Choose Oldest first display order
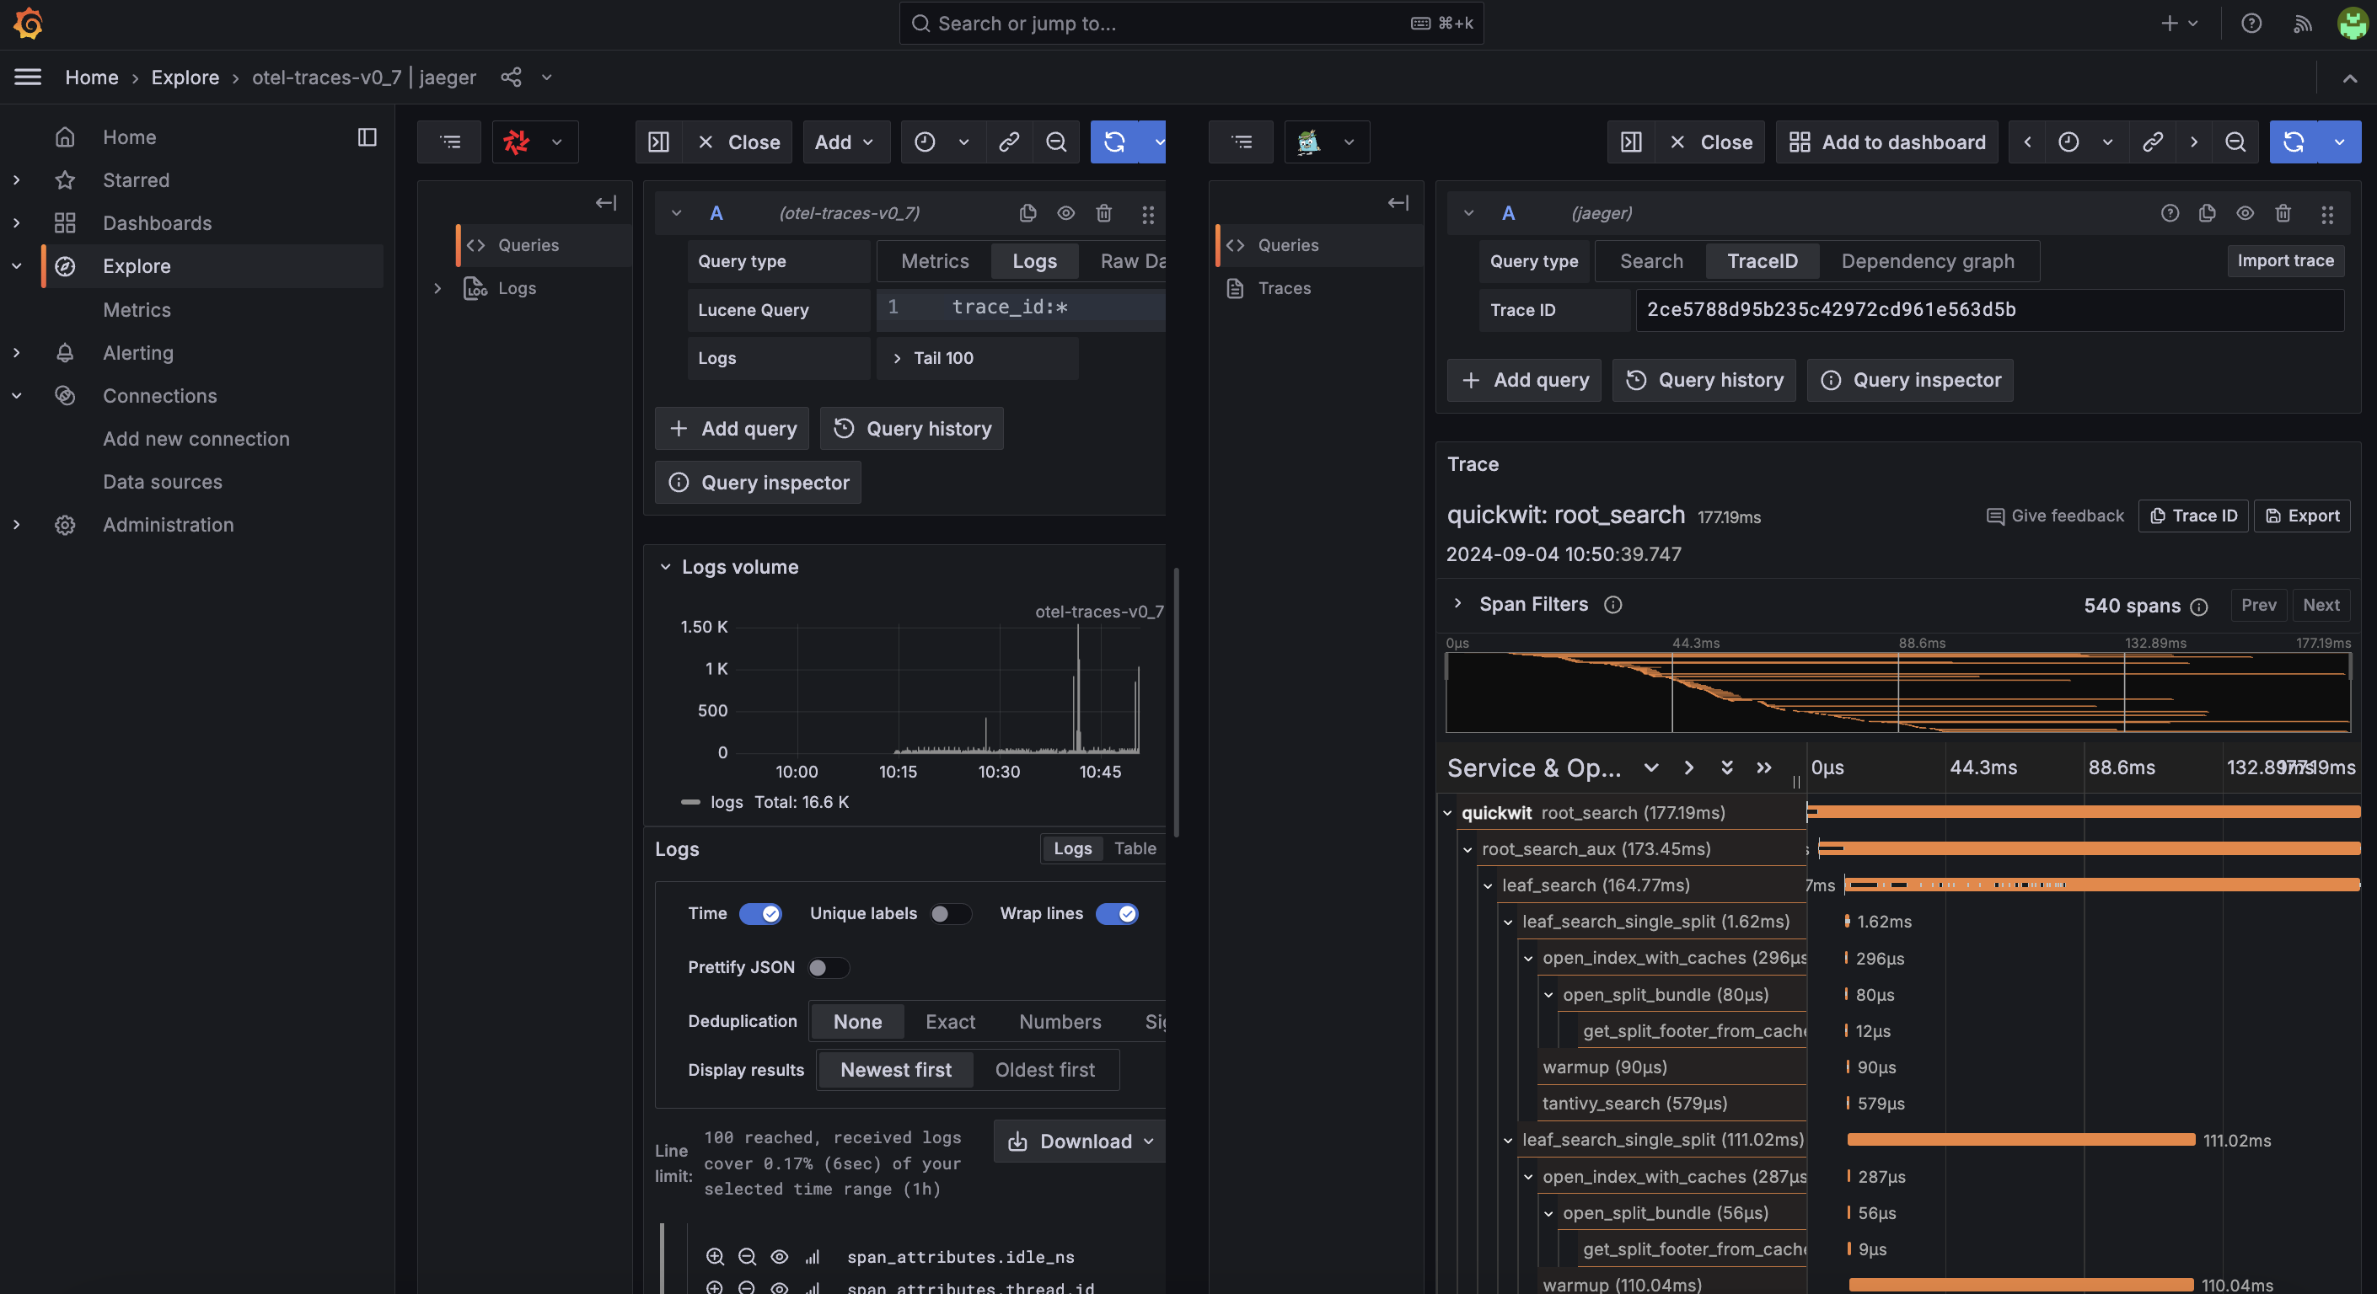The width and height of the screenshot is (2377, 1294). 1044,1070
